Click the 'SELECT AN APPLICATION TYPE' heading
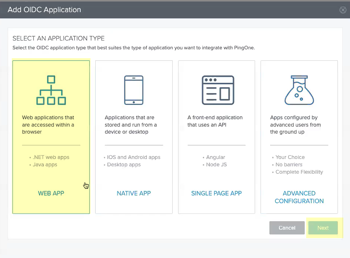350x258 pixels. 59,38
